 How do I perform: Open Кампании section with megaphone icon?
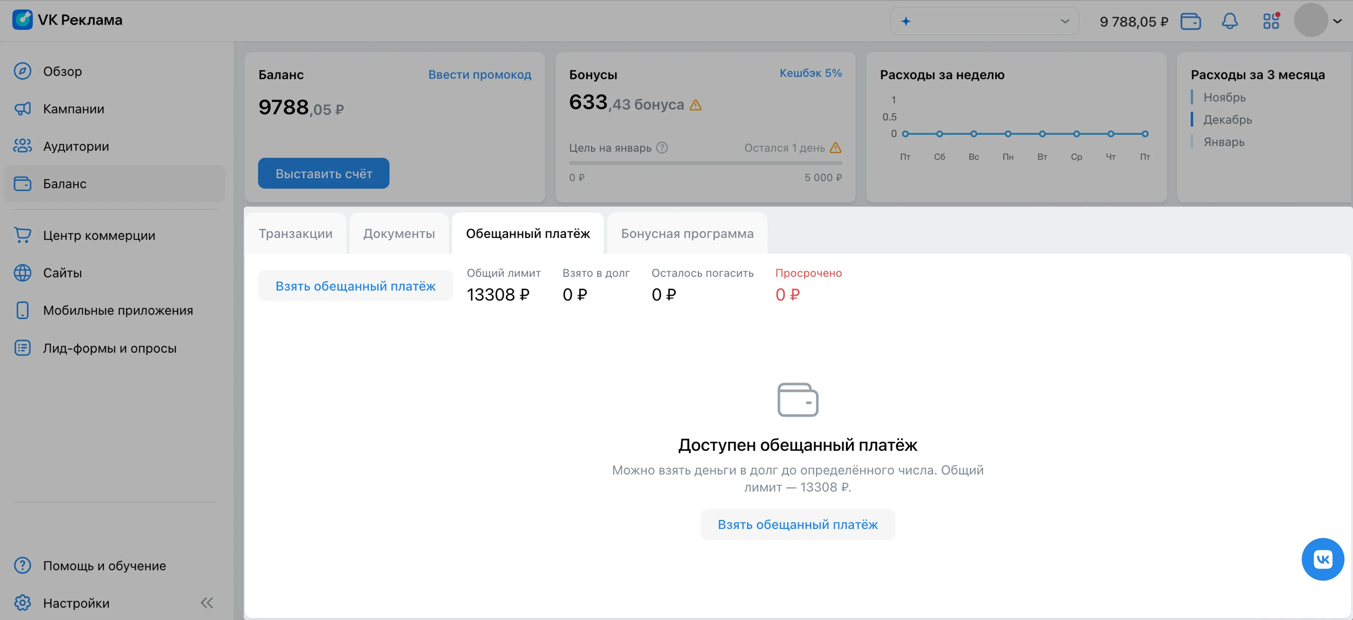[x=73, y=109]
